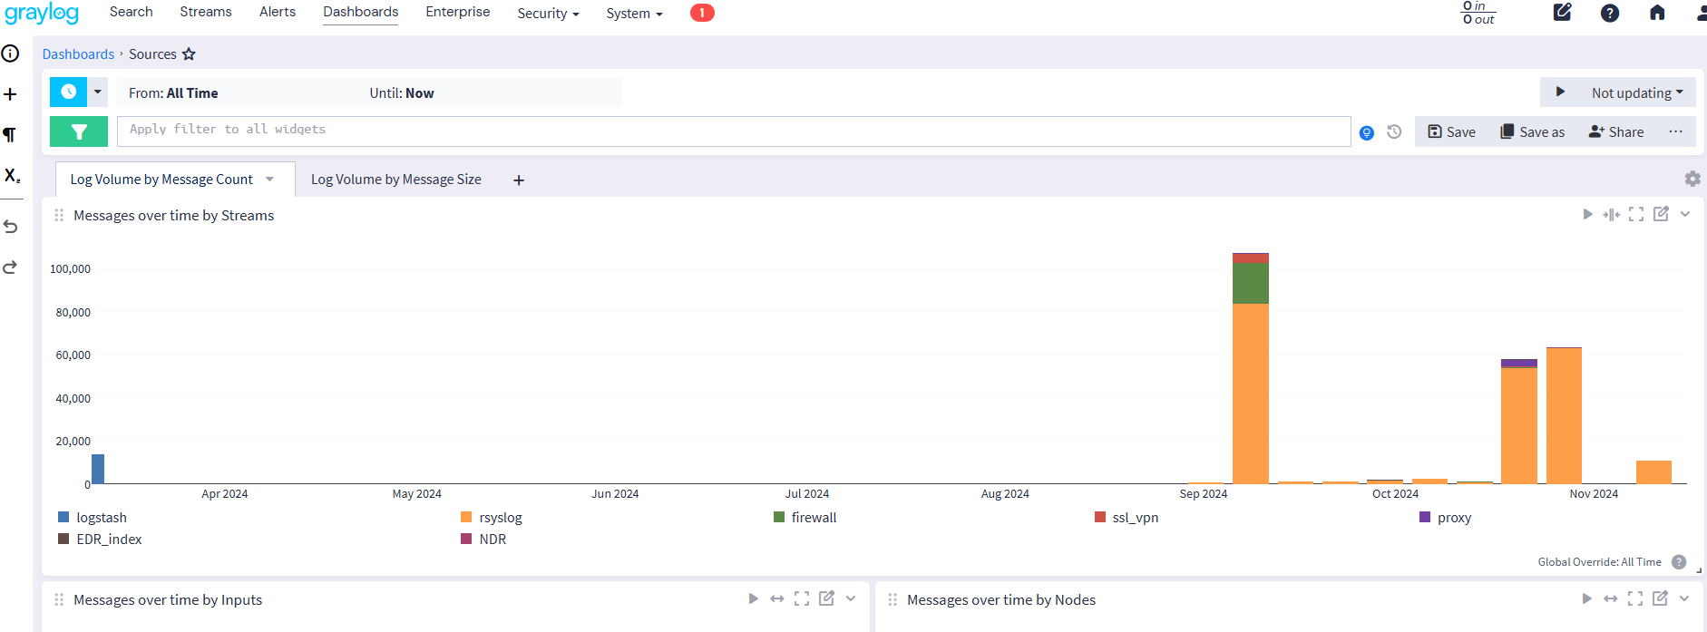Open the help question mark icon
This screenshot has height=632, width=1707.
click(x=1609, y=13)
